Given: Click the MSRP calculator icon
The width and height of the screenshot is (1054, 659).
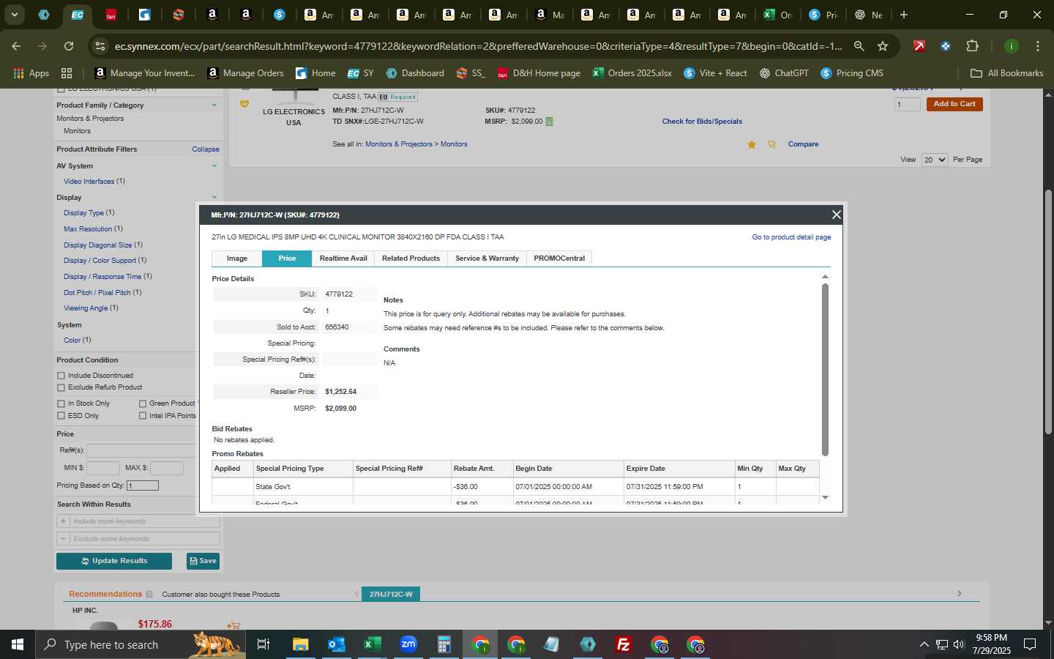Looking at the screenshot, I should point(549,122).
